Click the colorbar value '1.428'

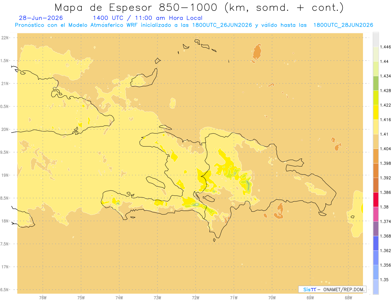385,91
